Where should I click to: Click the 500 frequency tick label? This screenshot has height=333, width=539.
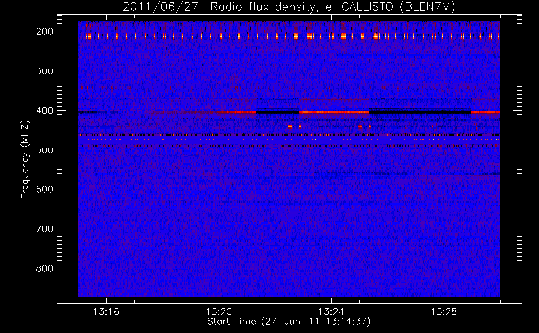click(x=45, y=150)
